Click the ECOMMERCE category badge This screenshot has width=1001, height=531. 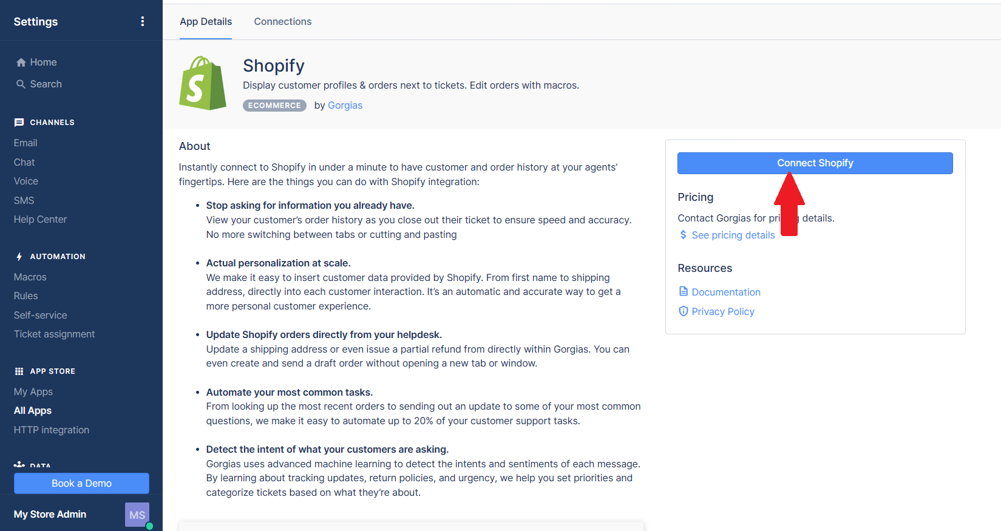click(274, 106)
